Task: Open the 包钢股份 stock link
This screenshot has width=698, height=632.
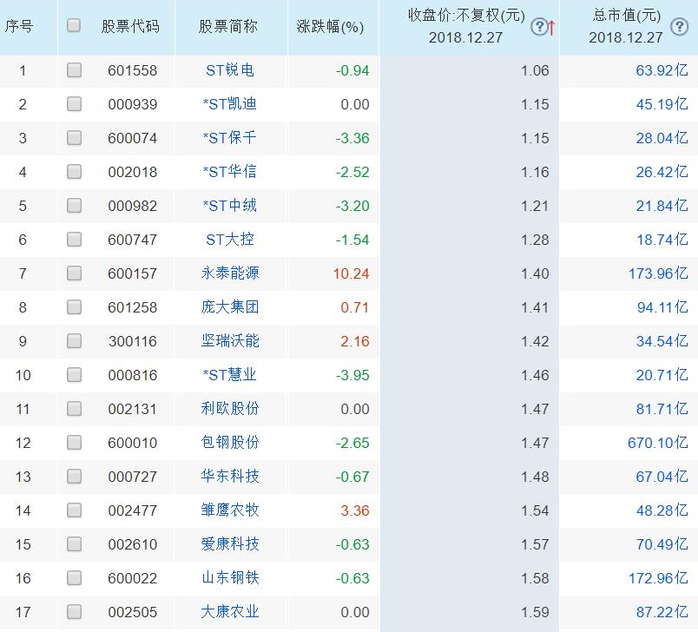Action: [230, 443]
